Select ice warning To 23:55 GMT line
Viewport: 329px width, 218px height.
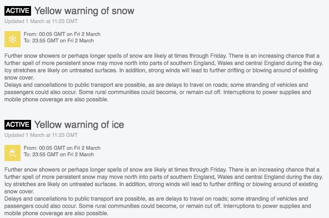coord(59,154)
